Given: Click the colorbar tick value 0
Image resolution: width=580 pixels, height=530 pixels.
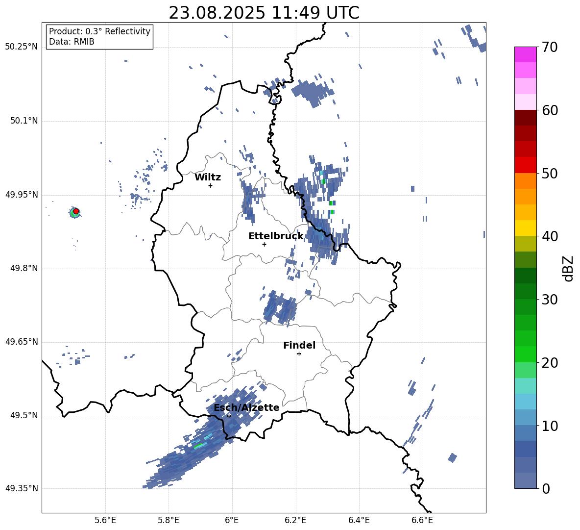Looking at the screenshot, I should click(546, 488).
